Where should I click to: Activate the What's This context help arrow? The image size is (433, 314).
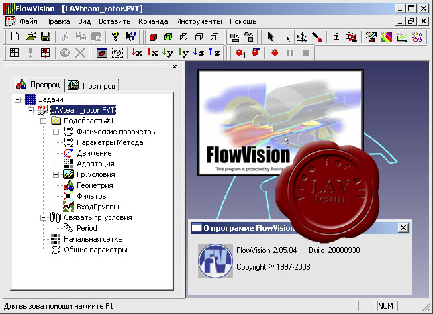point(131,36)
